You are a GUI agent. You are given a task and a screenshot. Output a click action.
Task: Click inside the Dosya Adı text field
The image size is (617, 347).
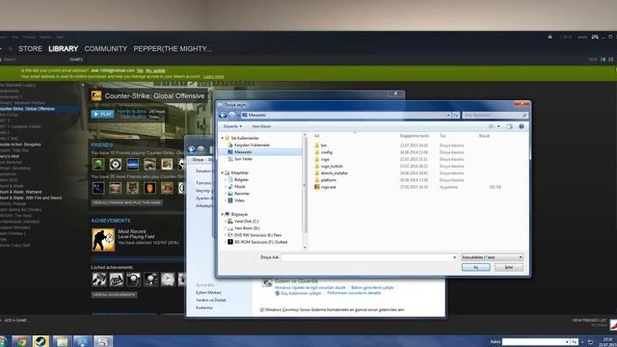coord(366,257)
